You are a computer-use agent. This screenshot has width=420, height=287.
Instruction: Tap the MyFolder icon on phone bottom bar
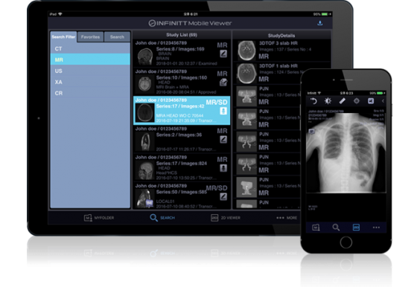[x=316, y=228]
